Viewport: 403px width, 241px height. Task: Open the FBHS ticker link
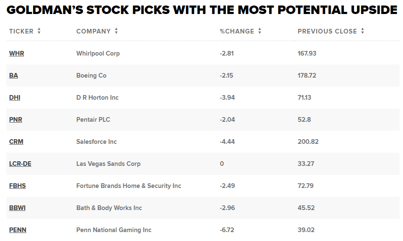tap(17, 186)
